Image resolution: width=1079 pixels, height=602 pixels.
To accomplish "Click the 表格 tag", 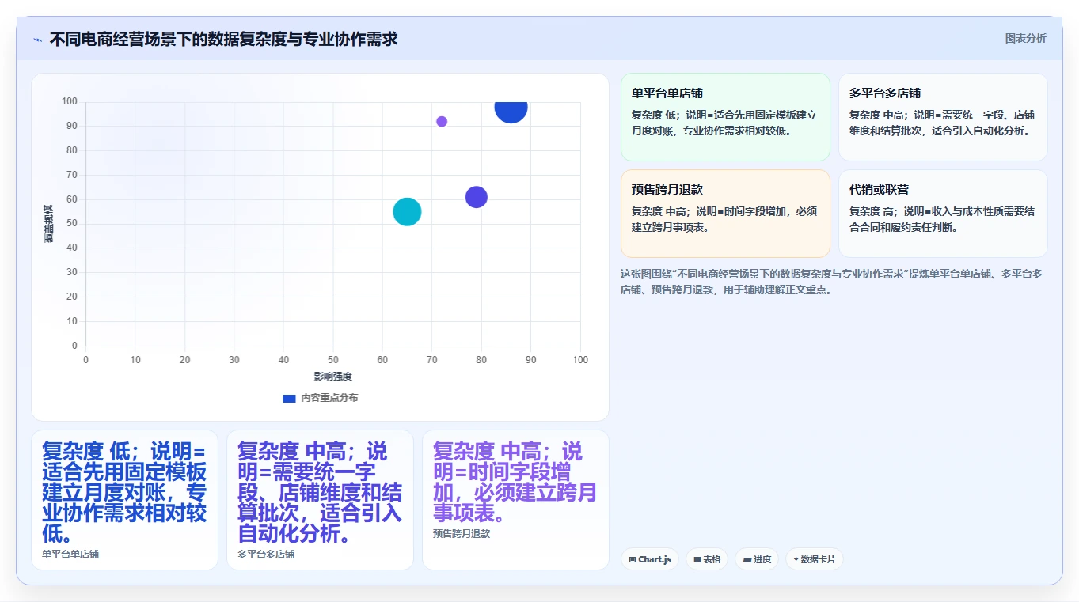I will point(707,559).
